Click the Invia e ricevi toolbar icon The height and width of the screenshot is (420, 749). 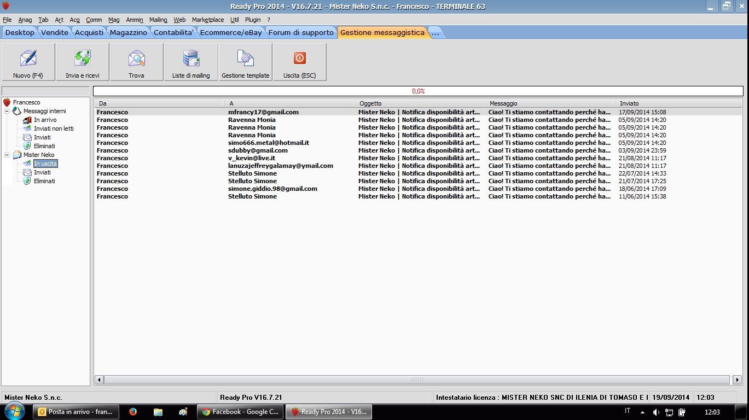[x=83, y=62]
